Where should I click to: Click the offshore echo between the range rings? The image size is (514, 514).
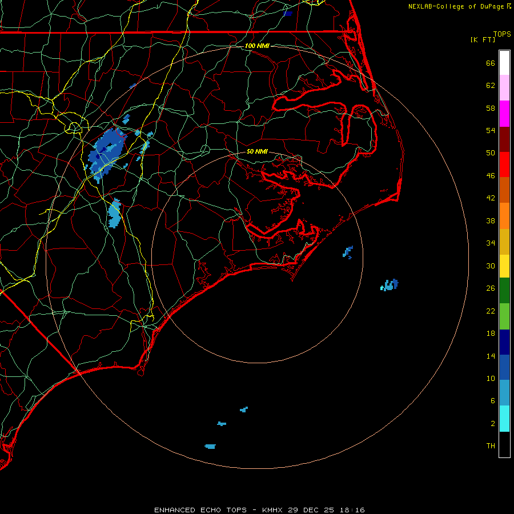pos(389,285)
